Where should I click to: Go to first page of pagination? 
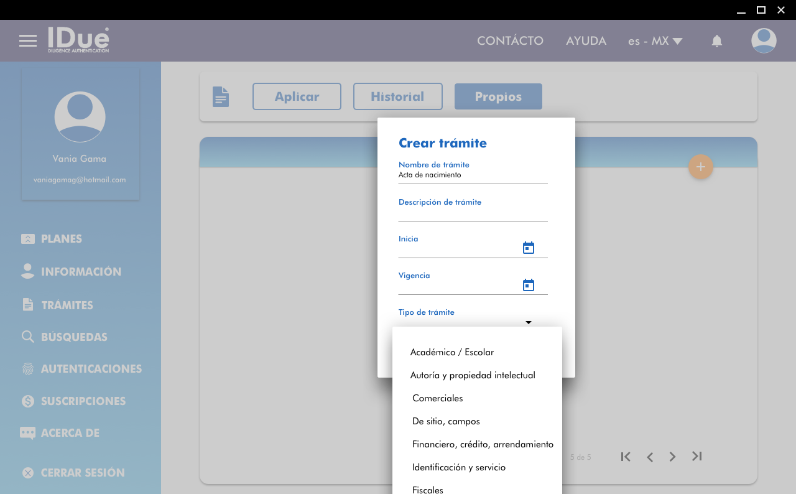tap(626, 457)
